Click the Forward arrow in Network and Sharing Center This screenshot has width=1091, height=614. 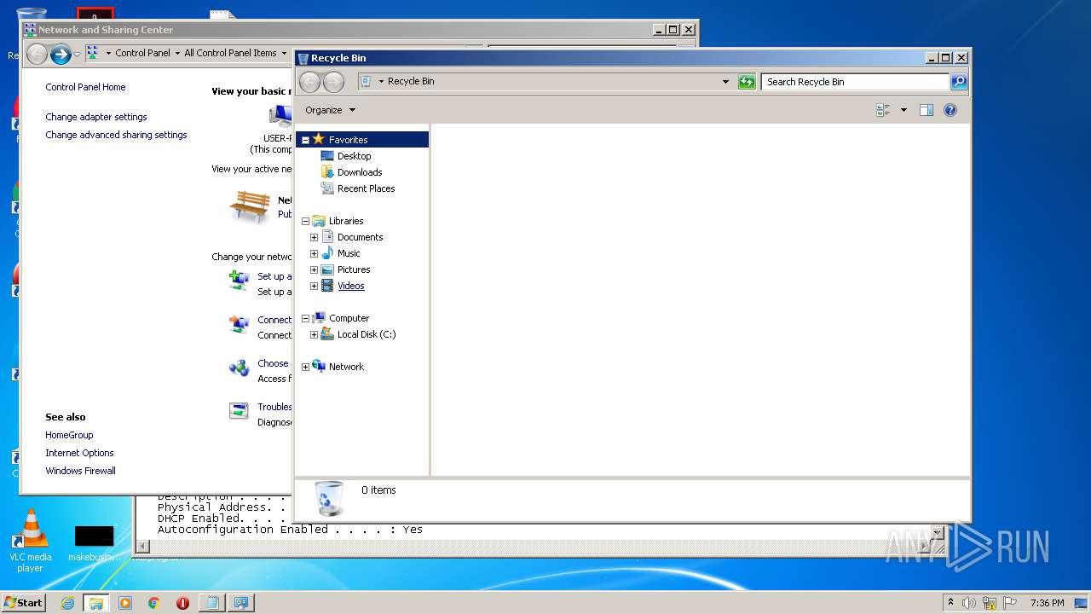tap(60, 54)
